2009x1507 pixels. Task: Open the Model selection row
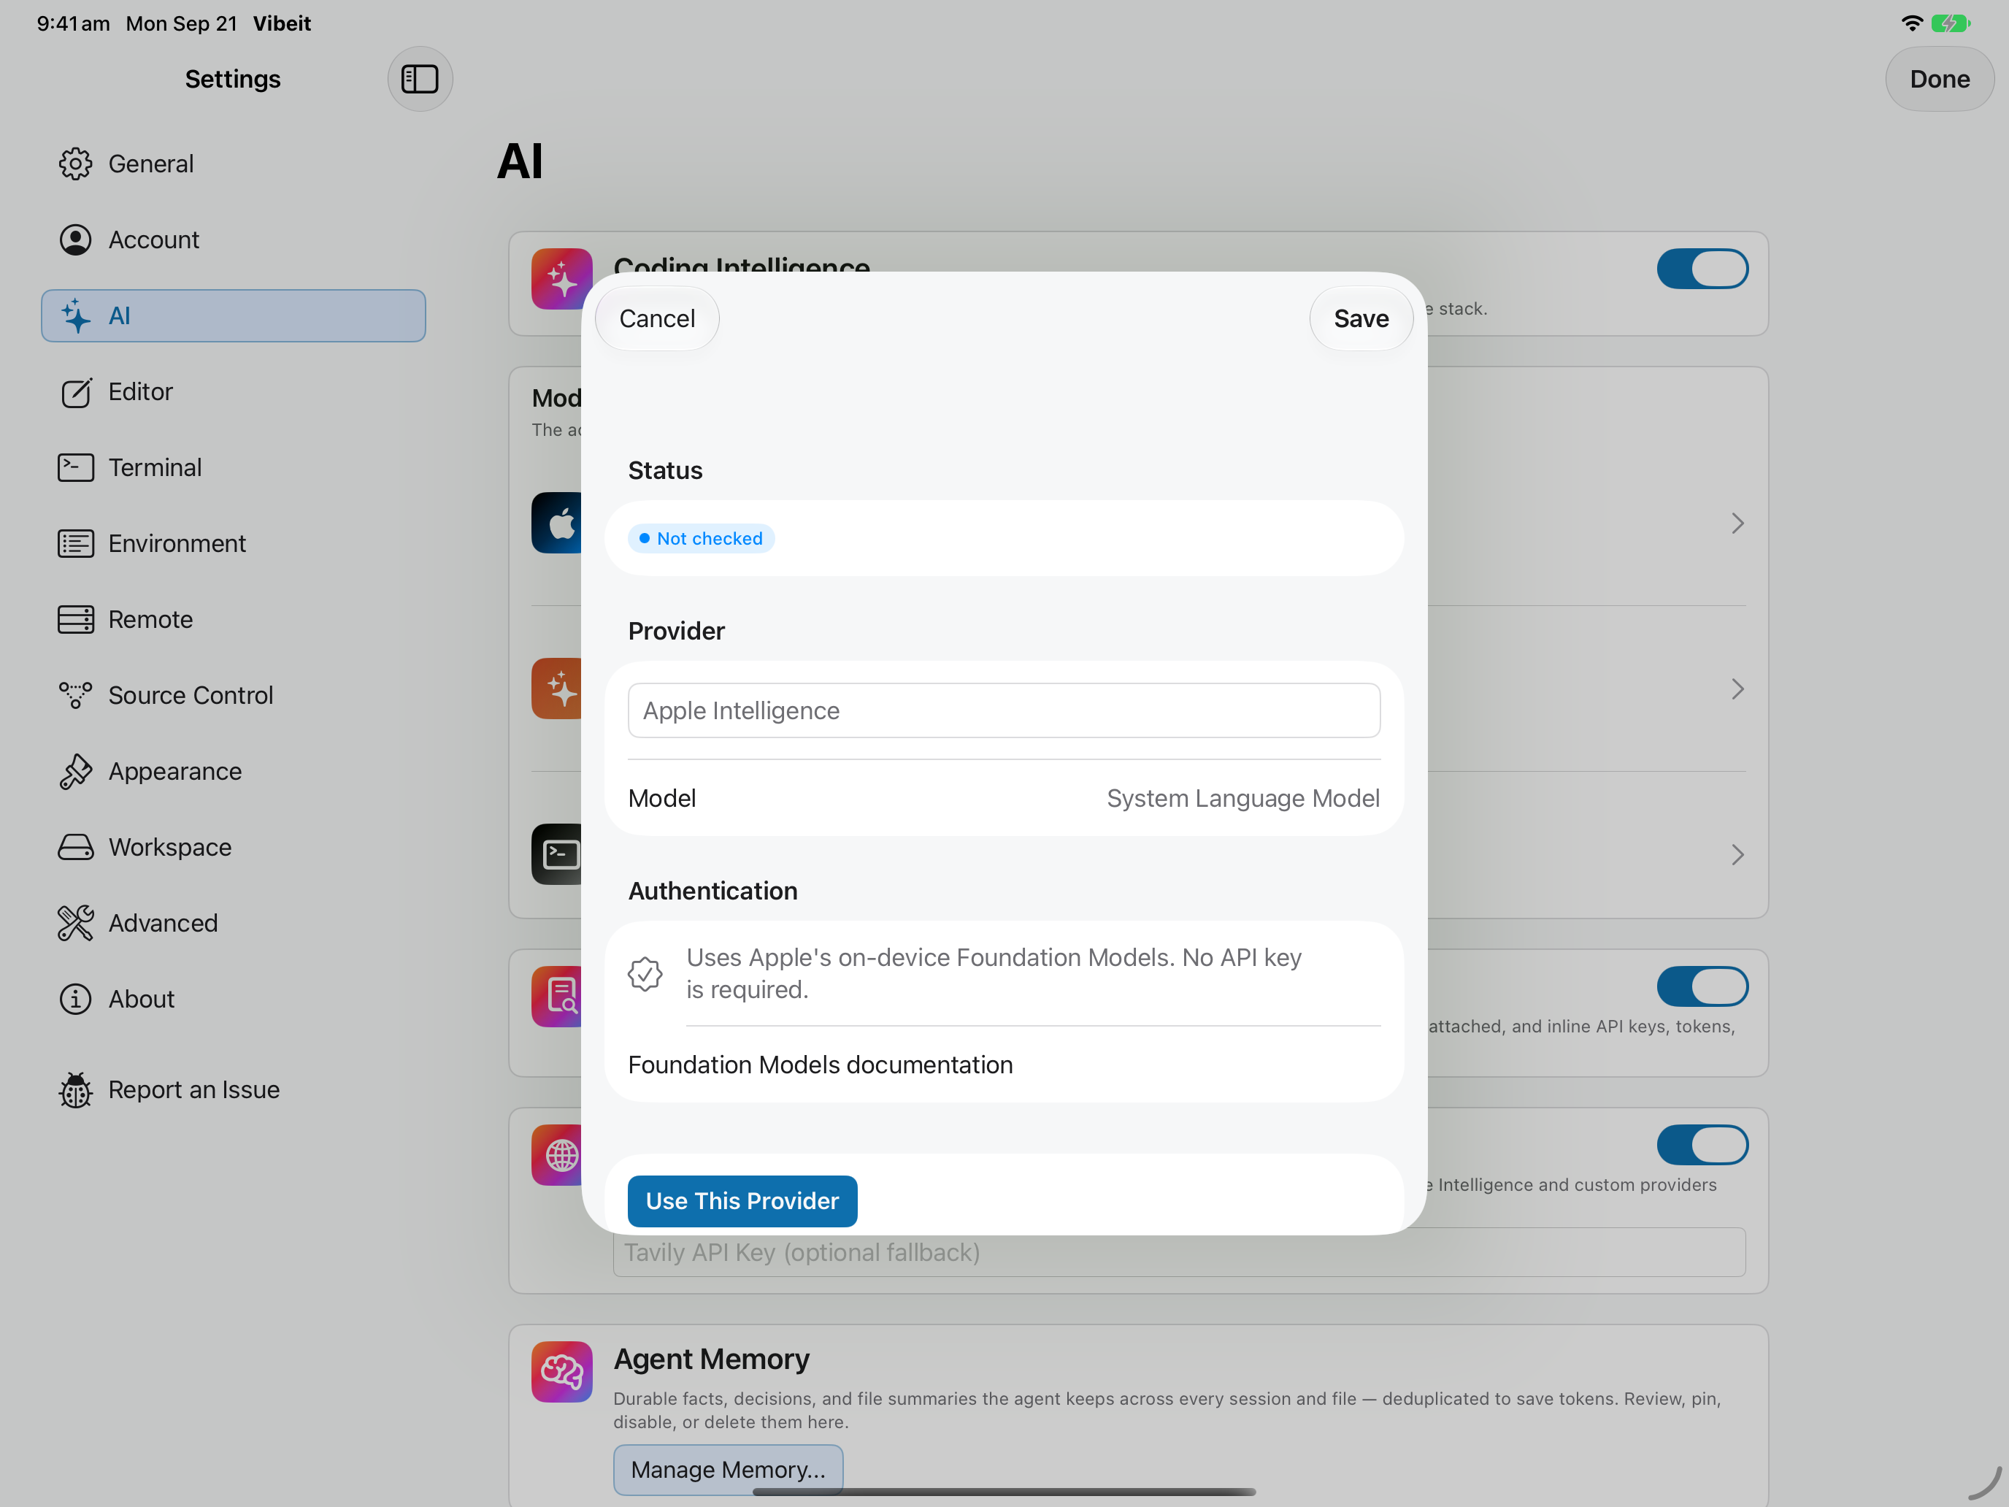[x=1004, y=799]
